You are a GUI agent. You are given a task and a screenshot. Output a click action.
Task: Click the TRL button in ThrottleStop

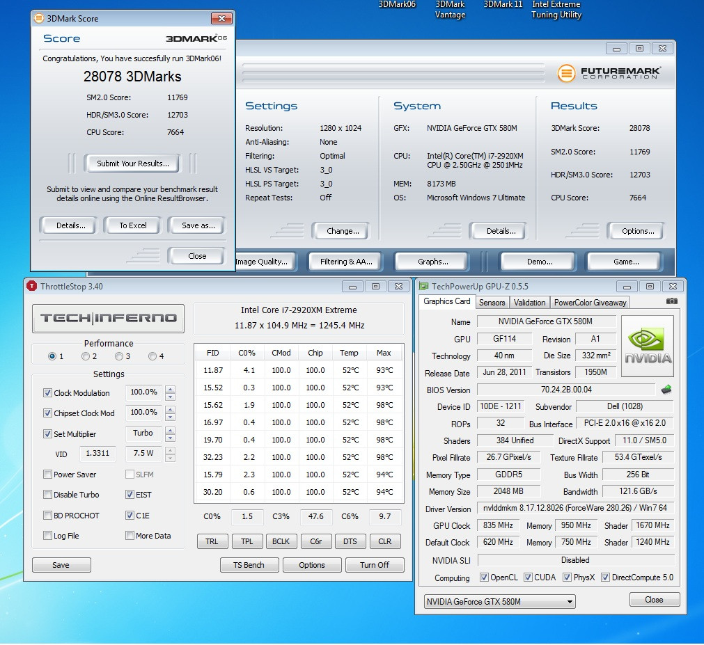click(212, 541)
